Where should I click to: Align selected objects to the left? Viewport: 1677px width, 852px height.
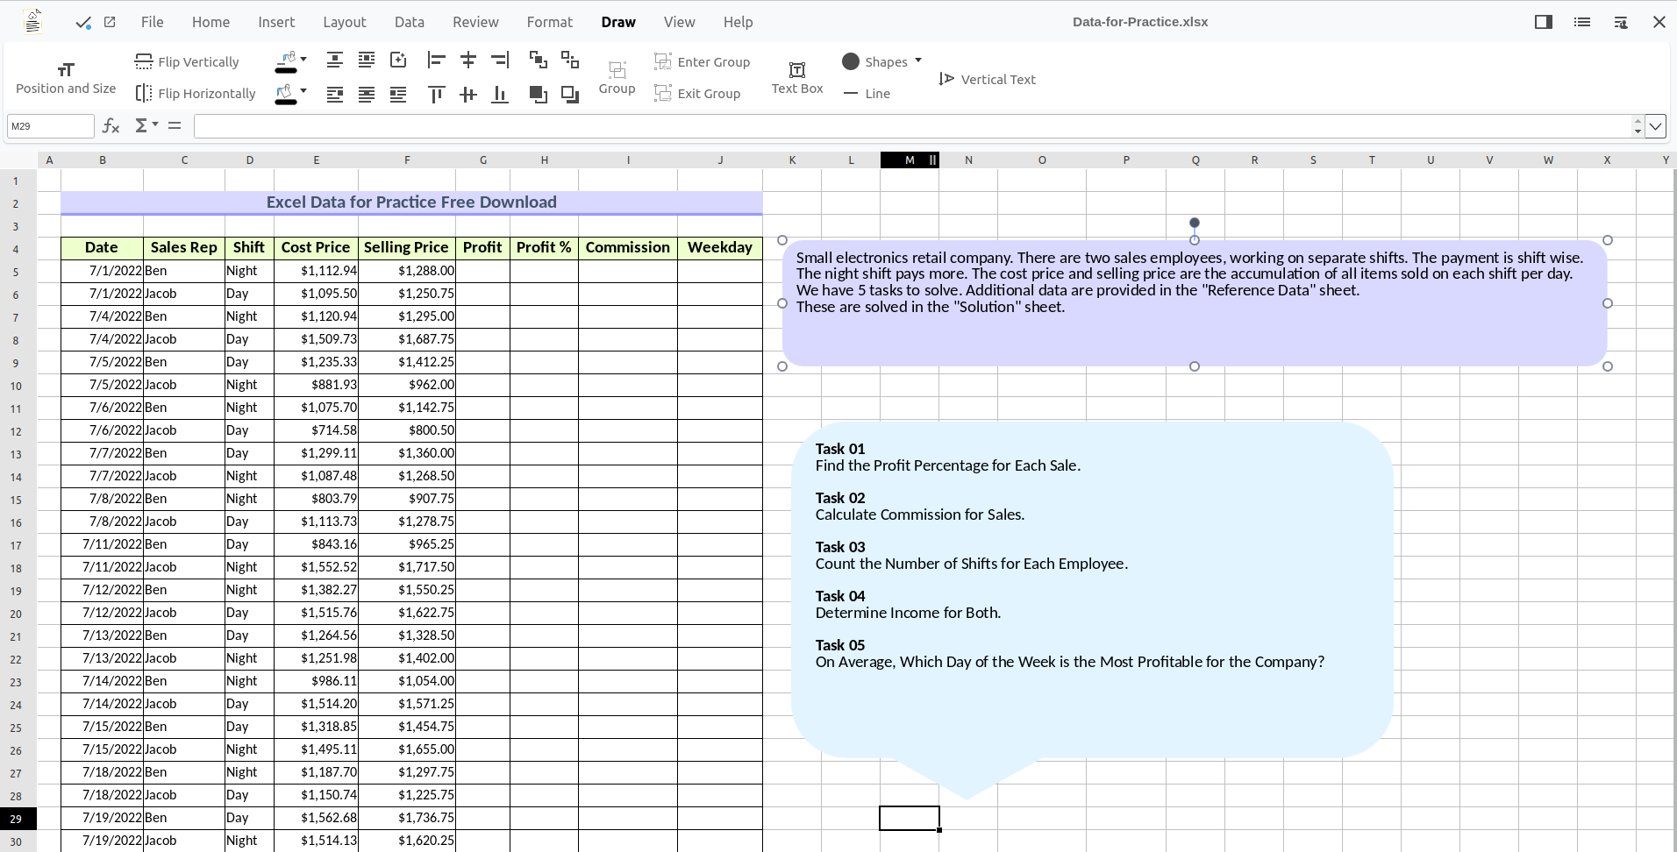coord(436,60)
